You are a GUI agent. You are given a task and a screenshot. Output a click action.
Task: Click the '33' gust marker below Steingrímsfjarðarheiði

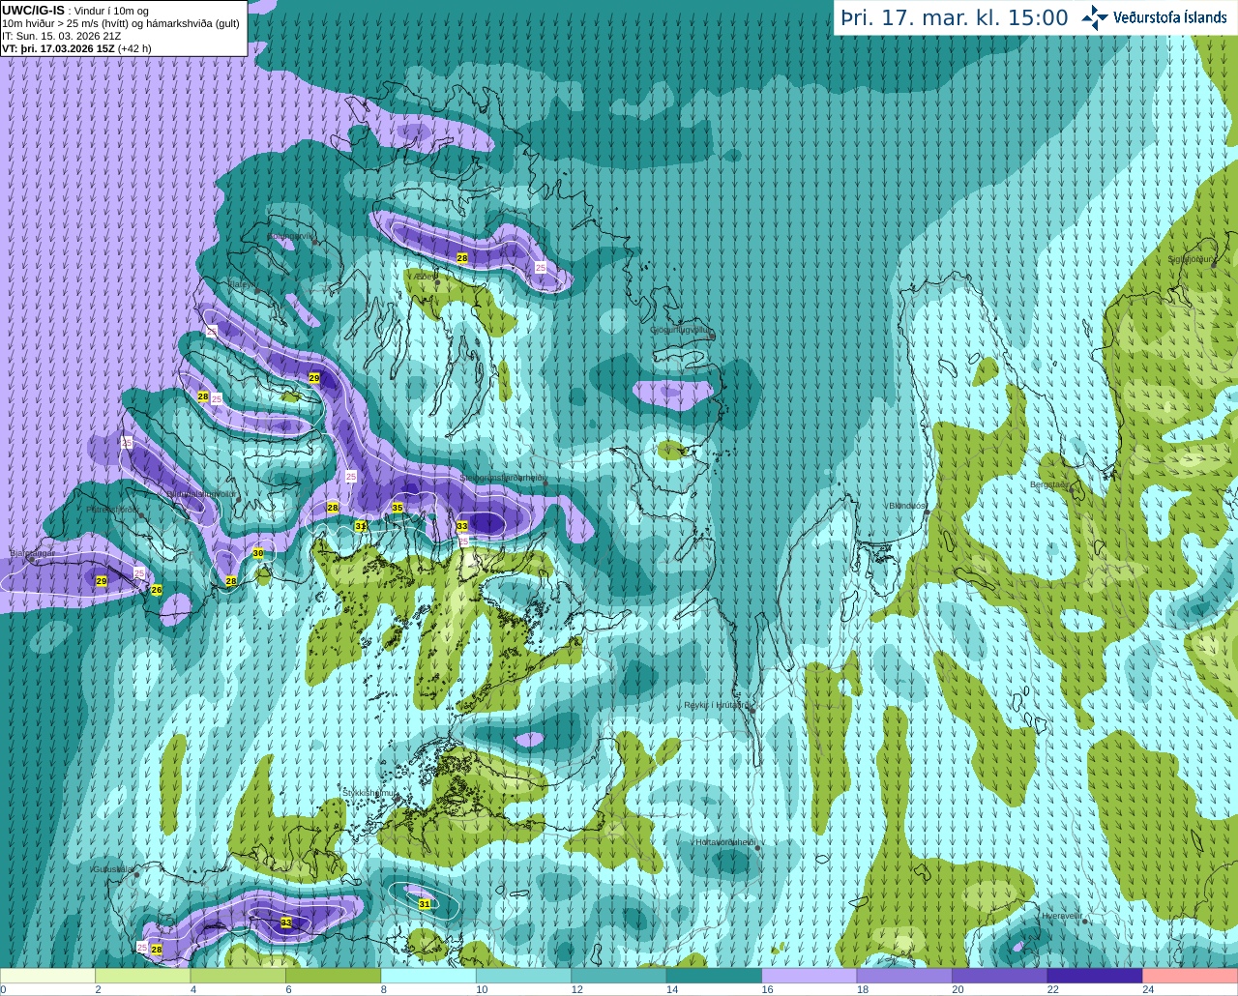tap(462, 526)
